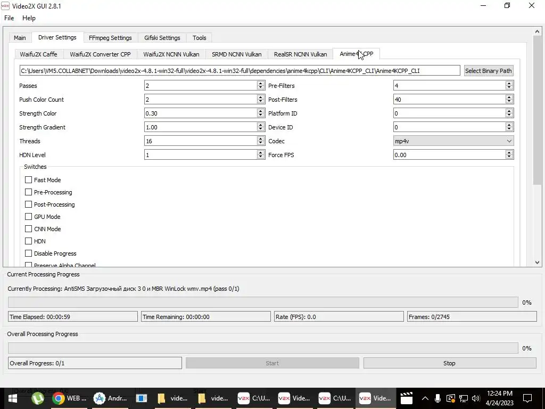Click the volume speaker tray icon
Screen dimensions: 545x409
tap(476, 398)
